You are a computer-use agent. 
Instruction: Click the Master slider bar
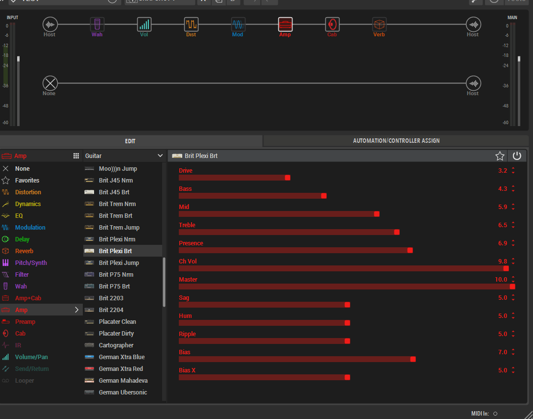(347, 287)
